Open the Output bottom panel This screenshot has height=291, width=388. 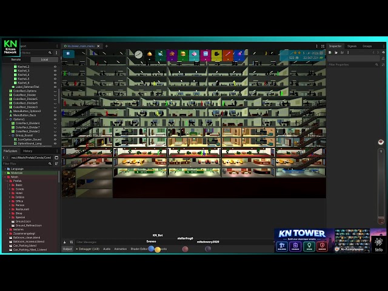point(67,249)
